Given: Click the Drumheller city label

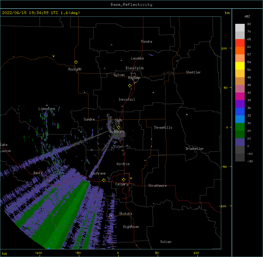Looking at the screenshot, I should pos(195,149).
